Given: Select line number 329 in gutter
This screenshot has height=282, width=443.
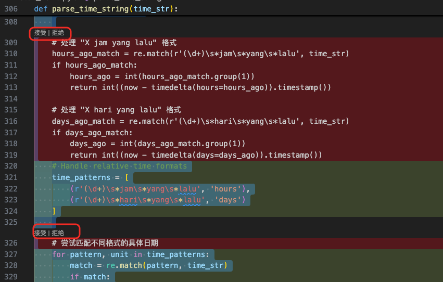Looking at the screenshot, I should tap(11, 277).
